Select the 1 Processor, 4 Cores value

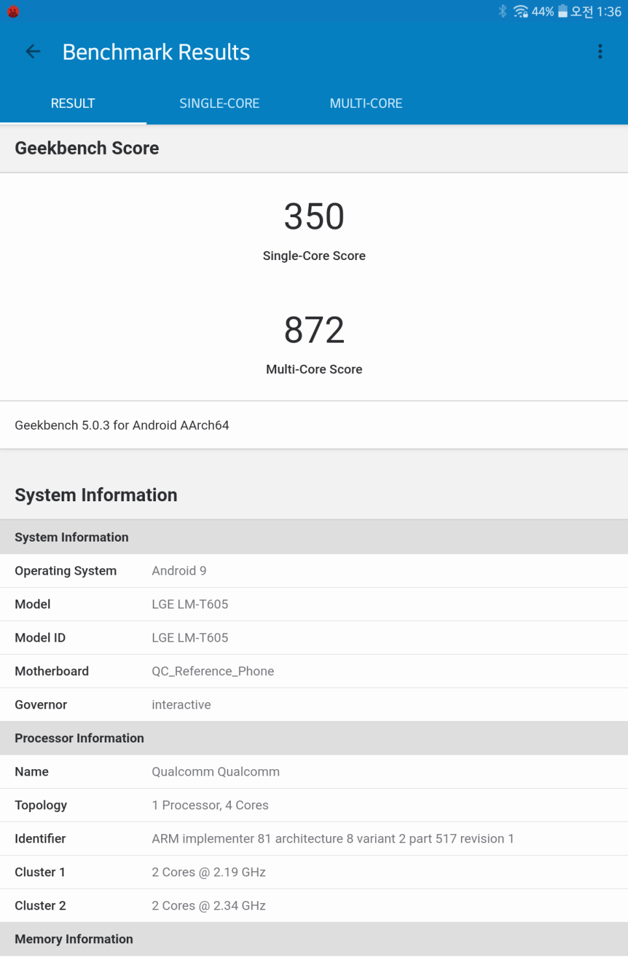210,806
